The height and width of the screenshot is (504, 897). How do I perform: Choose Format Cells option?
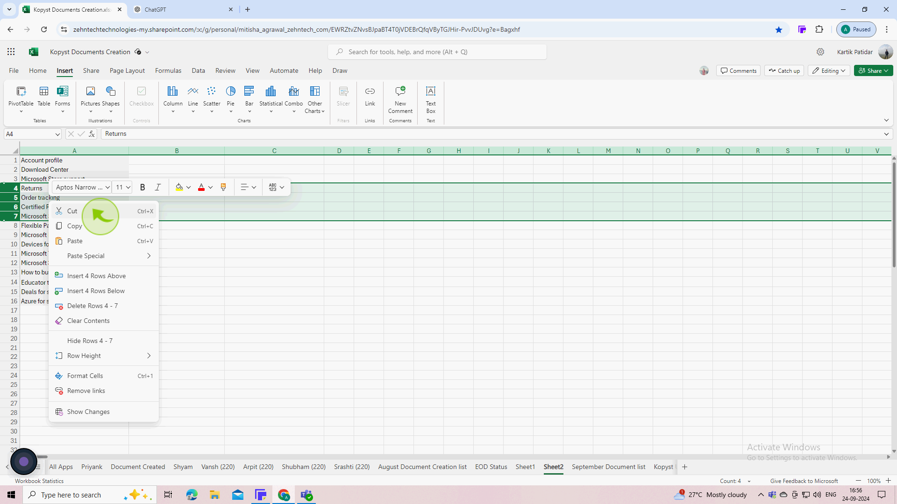103,376
